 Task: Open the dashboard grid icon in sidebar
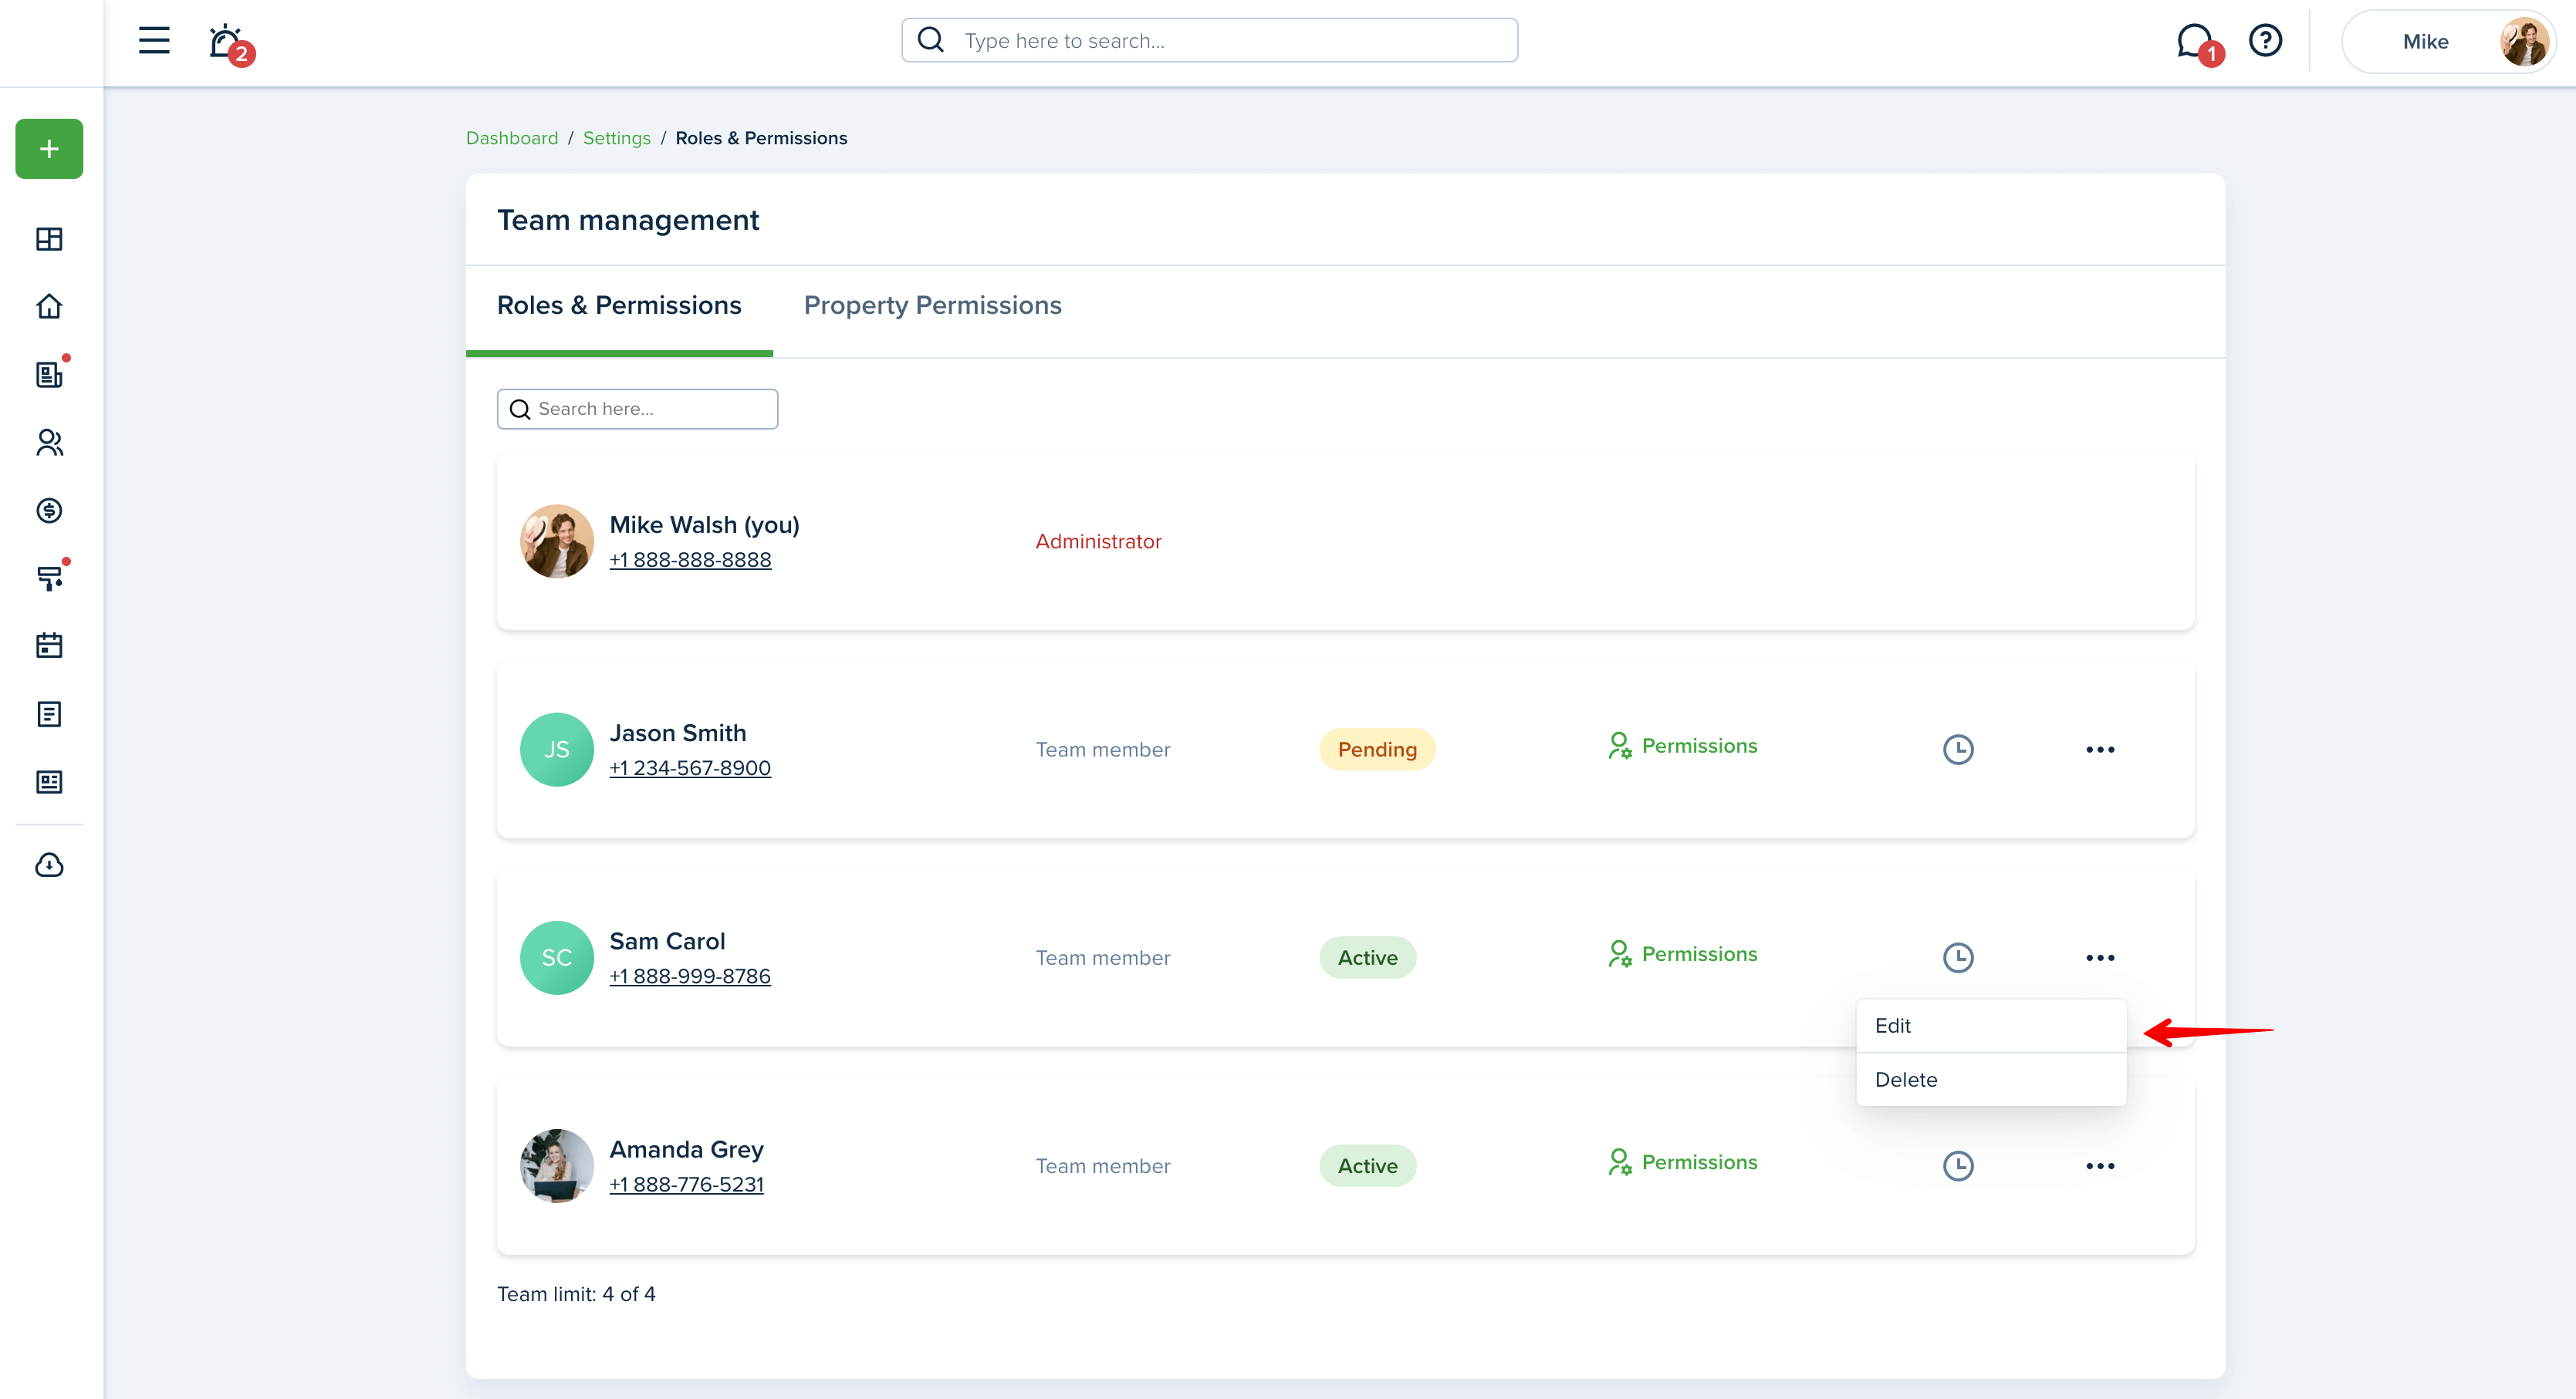tap(49, 239)
